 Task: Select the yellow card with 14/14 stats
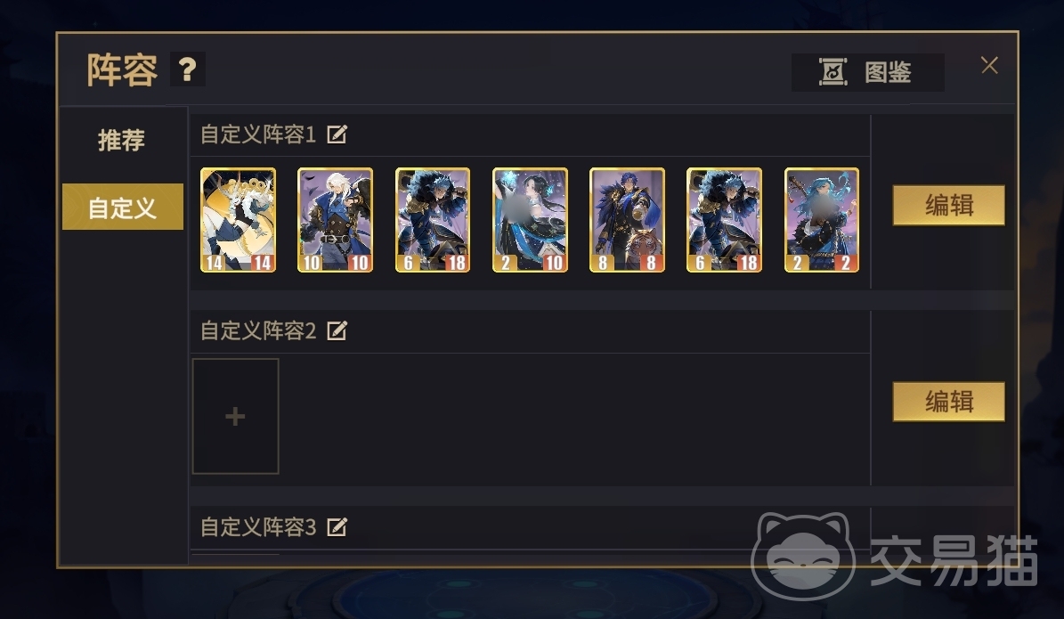(x=239, y=220)
